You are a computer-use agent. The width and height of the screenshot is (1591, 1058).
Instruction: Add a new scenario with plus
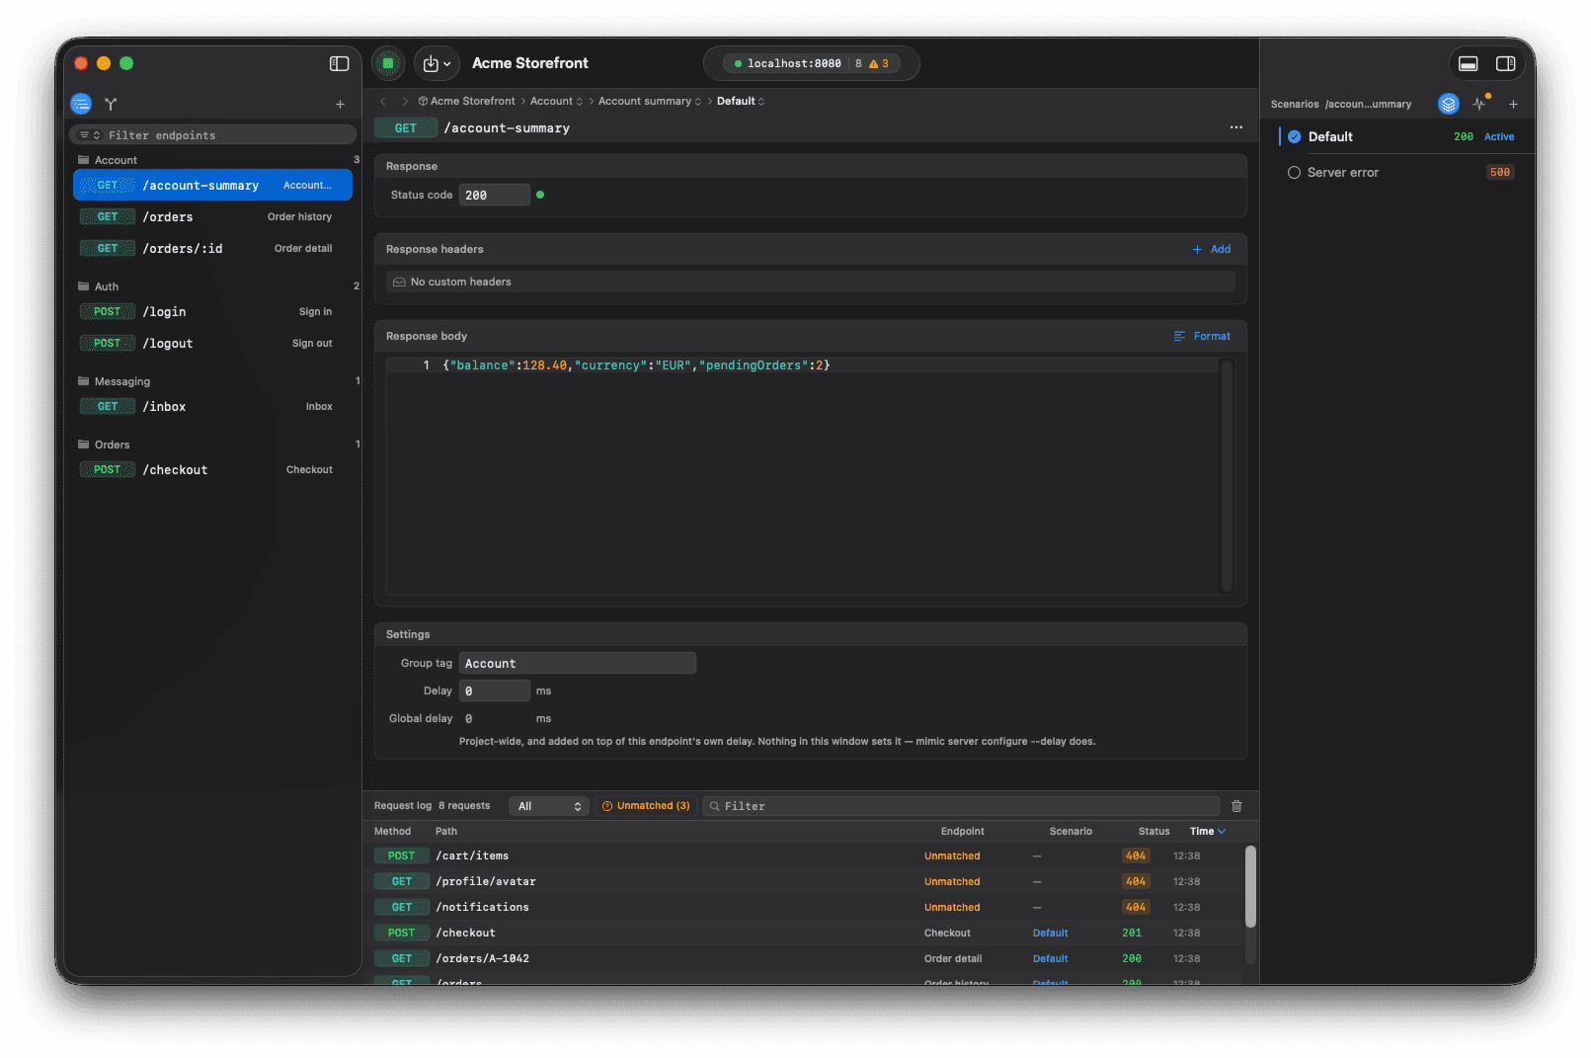click(1513, 104)
